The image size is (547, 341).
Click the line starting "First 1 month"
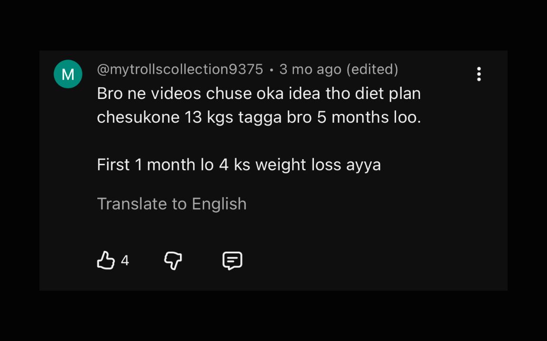tap(238, 164)
